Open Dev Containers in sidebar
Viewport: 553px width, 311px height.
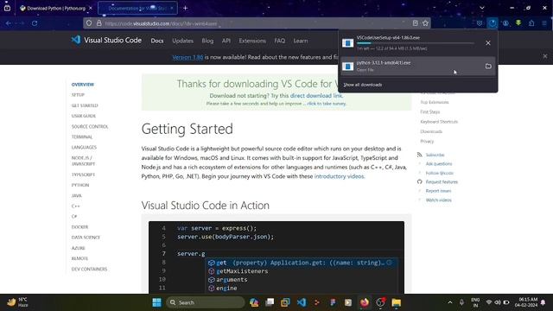click(x=89, y=269)
